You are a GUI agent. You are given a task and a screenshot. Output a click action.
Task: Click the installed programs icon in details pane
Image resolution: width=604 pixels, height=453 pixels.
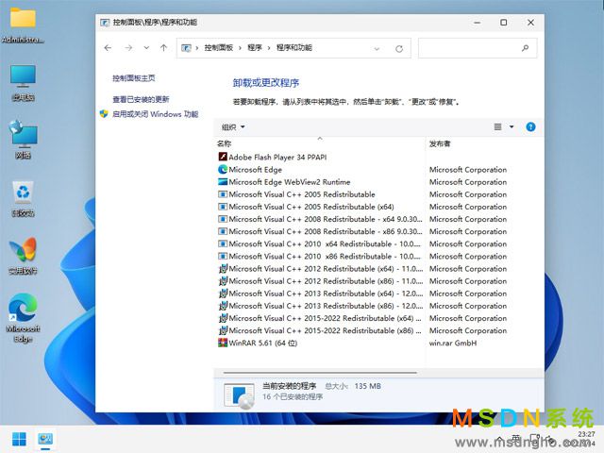pos(239,394)
